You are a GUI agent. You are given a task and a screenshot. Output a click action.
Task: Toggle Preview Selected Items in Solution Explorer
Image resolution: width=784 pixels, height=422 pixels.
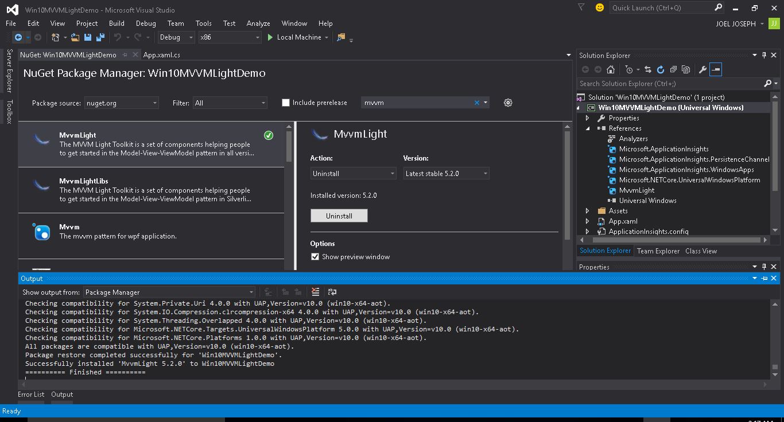pyautogui.click(x=715, y=69)
